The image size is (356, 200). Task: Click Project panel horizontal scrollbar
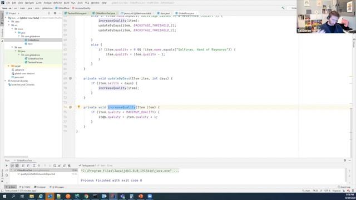[x=16, y=157]
